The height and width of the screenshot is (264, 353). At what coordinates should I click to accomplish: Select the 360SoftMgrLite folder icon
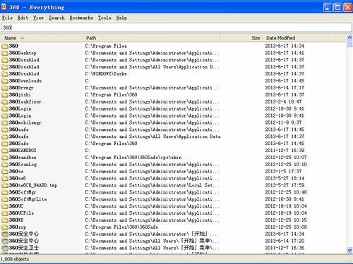(x=5, y=199)
